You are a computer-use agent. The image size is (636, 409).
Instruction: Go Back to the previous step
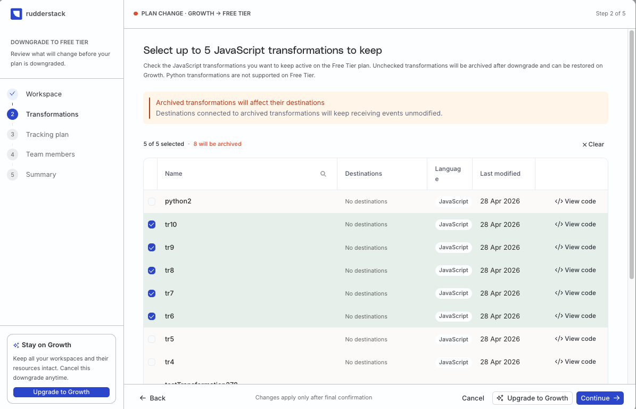pos(153,398)
